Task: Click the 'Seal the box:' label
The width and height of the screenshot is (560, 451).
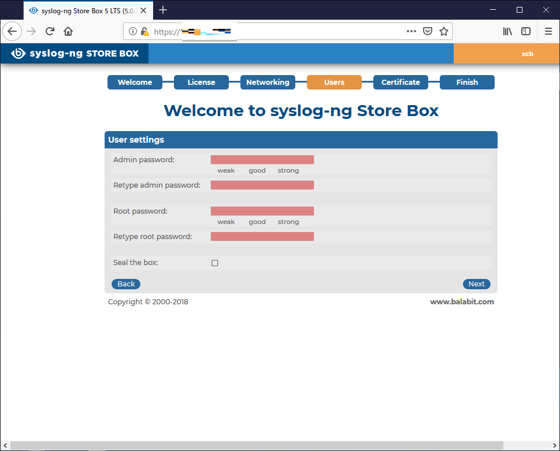Action: (x=135, y=263)
